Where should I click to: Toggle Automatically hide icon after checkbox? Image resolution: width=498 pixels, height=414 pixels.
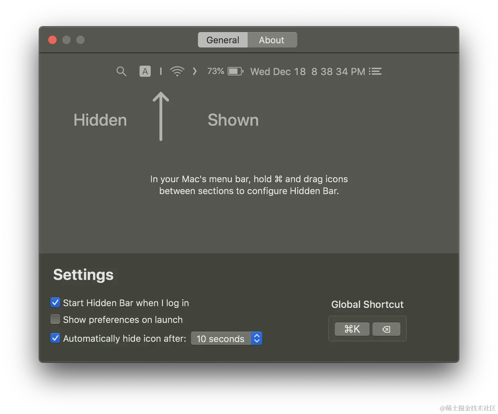click(x=55, y=338)
